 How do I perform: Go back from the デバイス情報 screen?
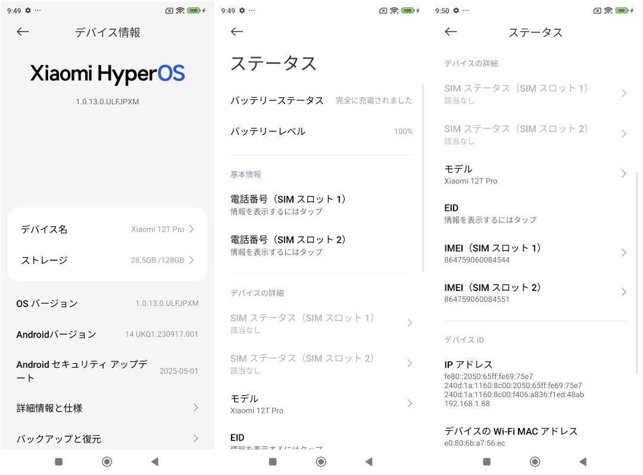pyautogui.click(x=23, y=32)
